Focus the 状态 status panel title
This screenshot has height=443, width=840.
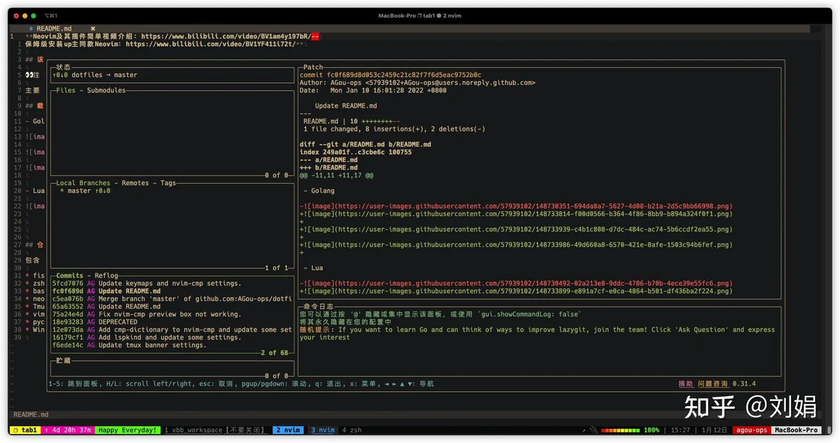64,67
